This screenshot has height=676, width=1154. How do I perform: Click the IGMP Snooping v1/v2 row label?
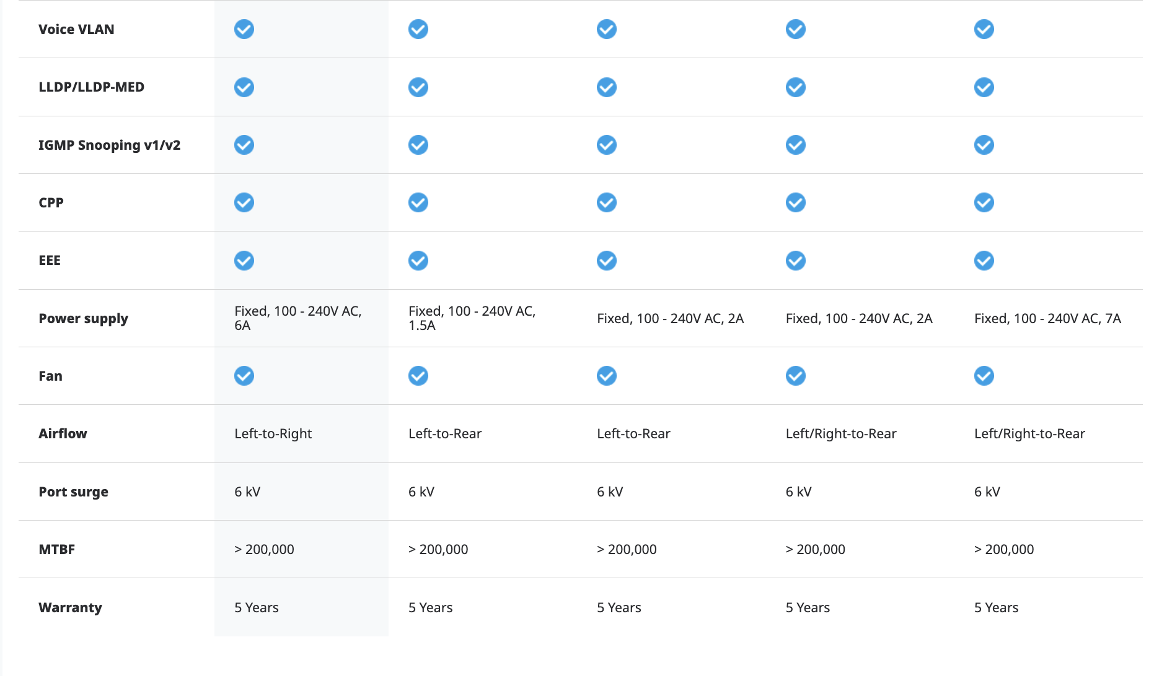[109, 145]
